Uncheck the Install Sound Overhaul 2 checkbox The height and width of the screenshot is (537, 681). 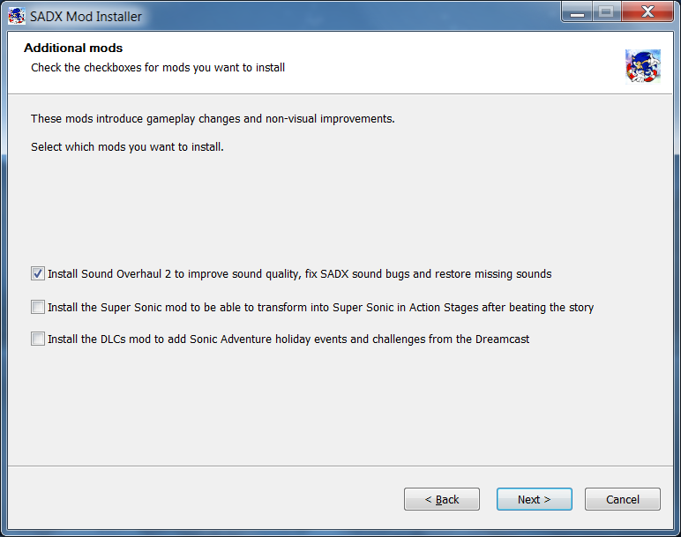38,273
